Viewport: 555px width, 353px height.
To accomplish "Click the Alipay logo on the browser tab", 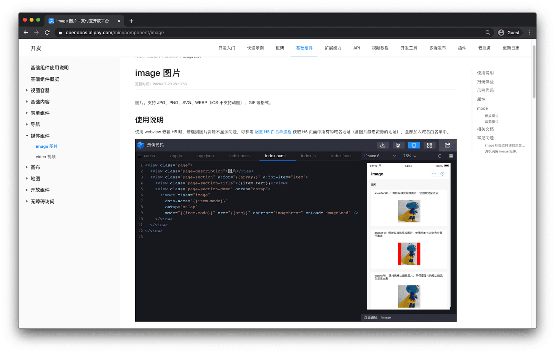I will click(51, 21).
